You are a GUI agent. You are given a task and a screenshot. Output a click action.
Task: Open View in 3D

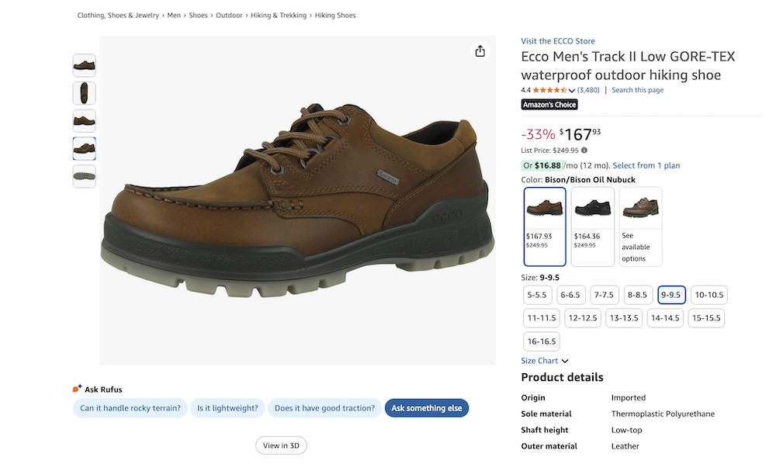[281, 445]
